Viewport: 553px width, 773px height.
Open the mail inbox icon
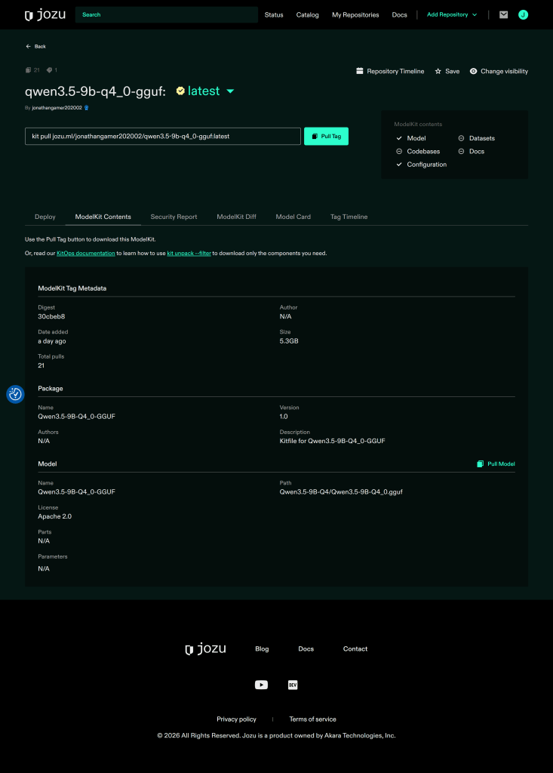(x=503, y=15)
